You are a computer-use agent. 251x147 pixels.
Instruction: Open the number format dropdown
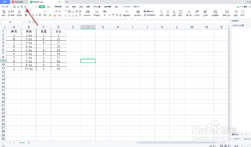(x=121, y=12)
